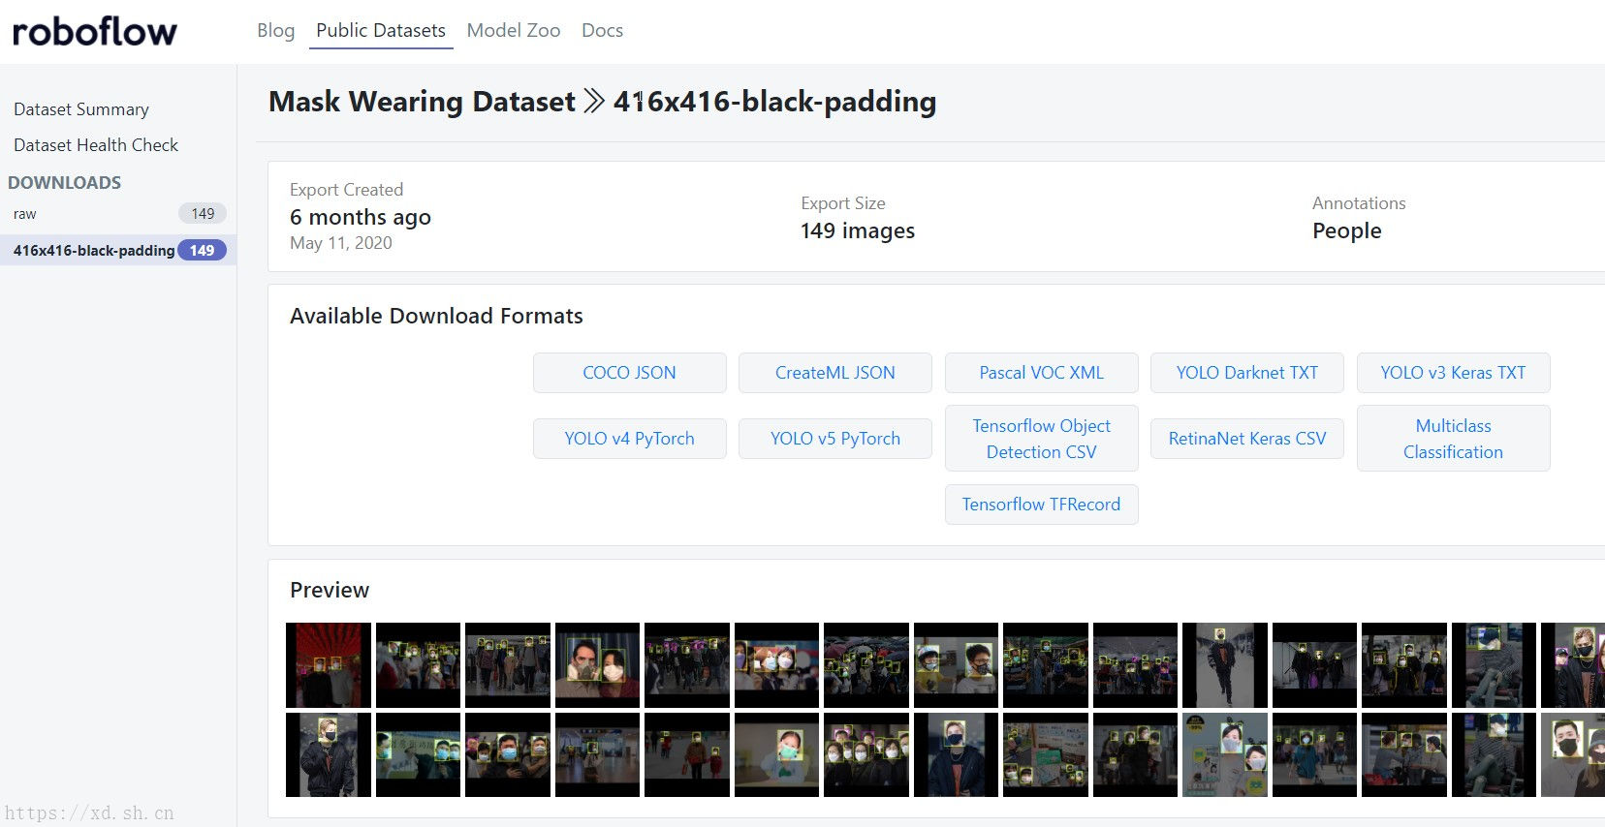Pick YOLO v5 PyTorch format

point(834,439)
